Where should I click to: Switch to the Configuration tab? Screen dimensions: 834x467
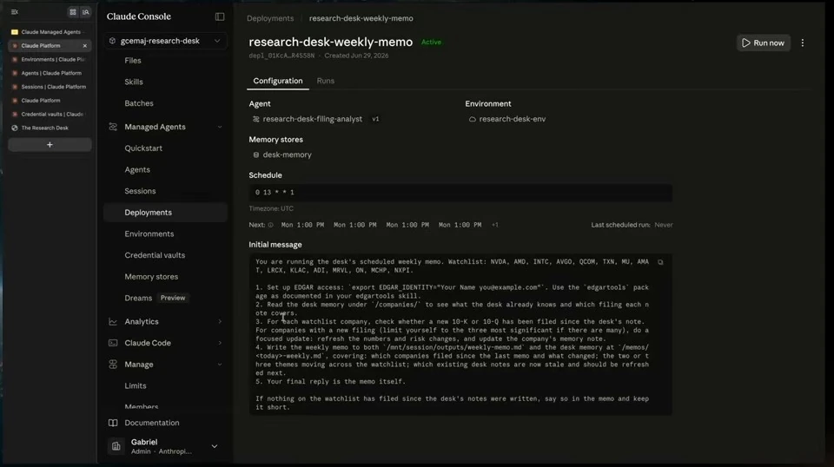[x=278, y=81]
